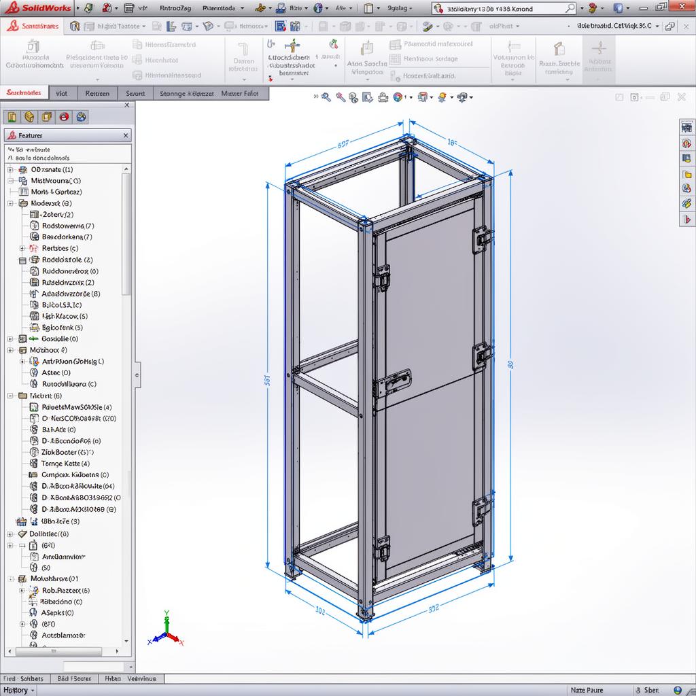Expand the Kiodevszk tree node
The height and width of the screenshot is (696, 696).
coord(10,203)
